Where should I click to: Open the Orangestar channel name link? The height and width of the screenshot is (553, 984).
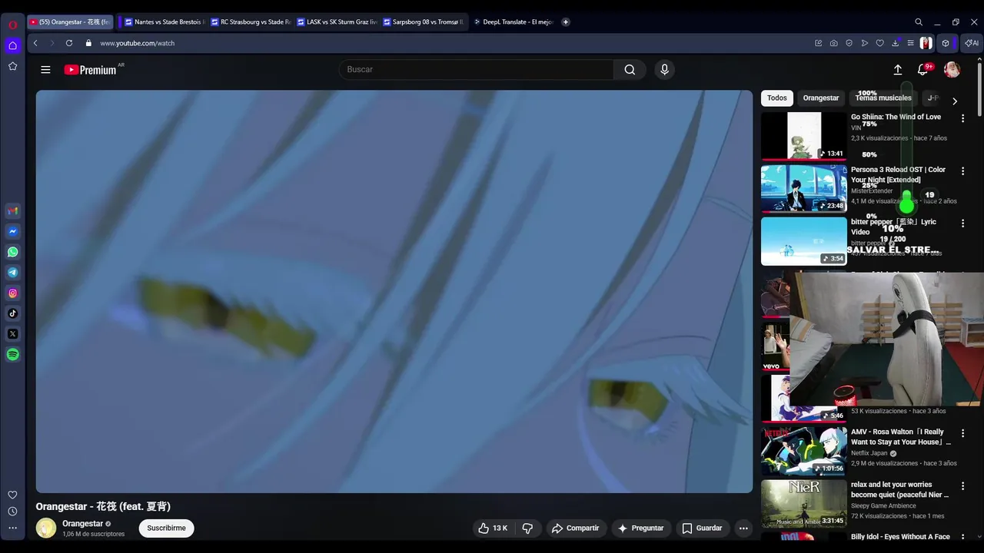click(82, 524)
